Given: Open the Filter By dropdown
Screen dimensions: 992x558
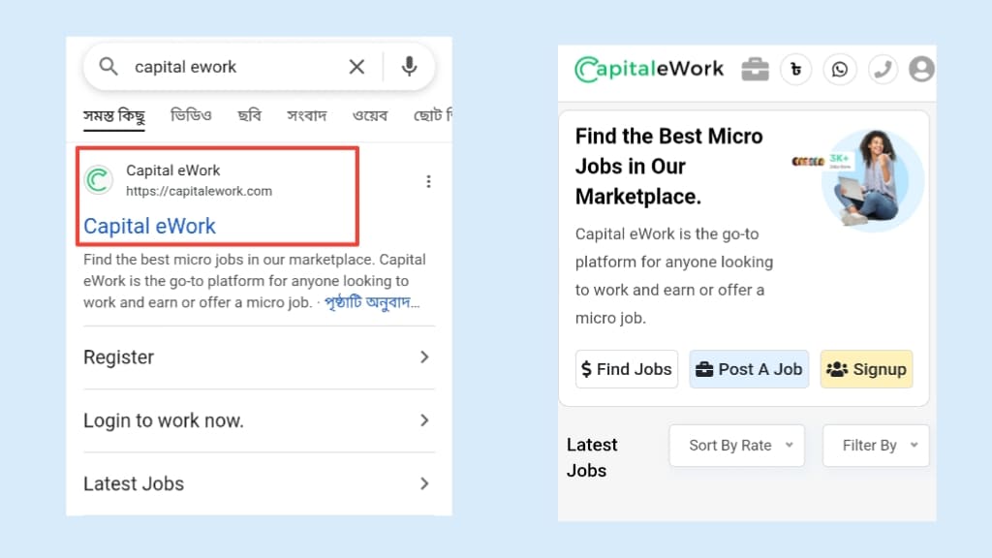Looking at the screenshot, I should 876,446.
